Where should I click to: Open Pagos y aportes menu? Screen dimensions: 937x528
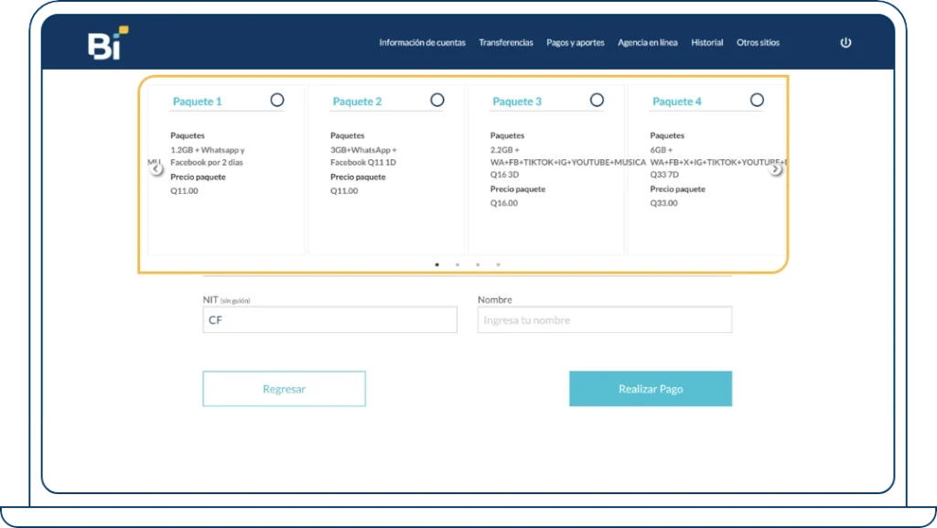pos(575,43)
